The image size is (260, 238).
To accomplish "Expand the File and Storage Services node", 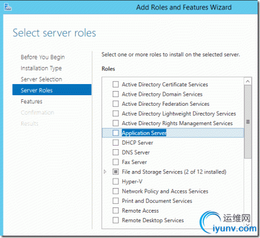I will [x=105, y=172].
